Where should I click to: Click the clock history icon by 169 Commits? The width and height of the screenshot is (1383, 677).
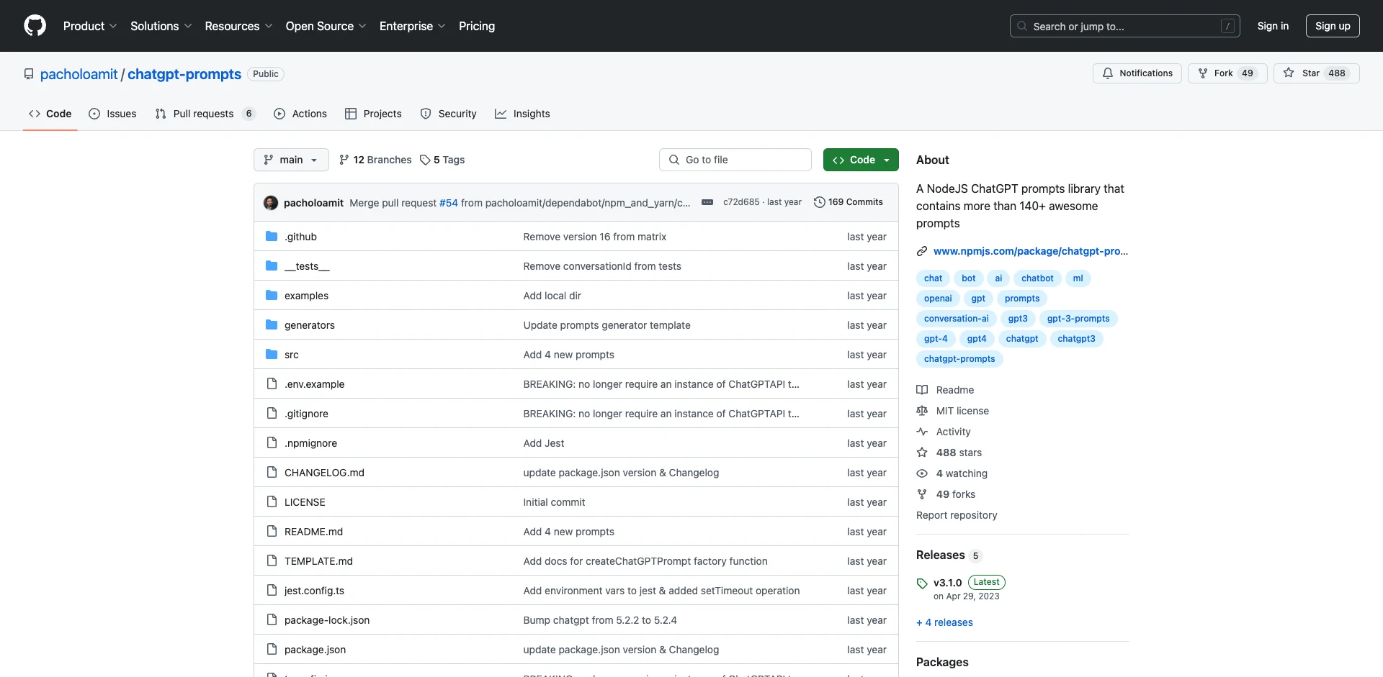click(x=819, y=202)
